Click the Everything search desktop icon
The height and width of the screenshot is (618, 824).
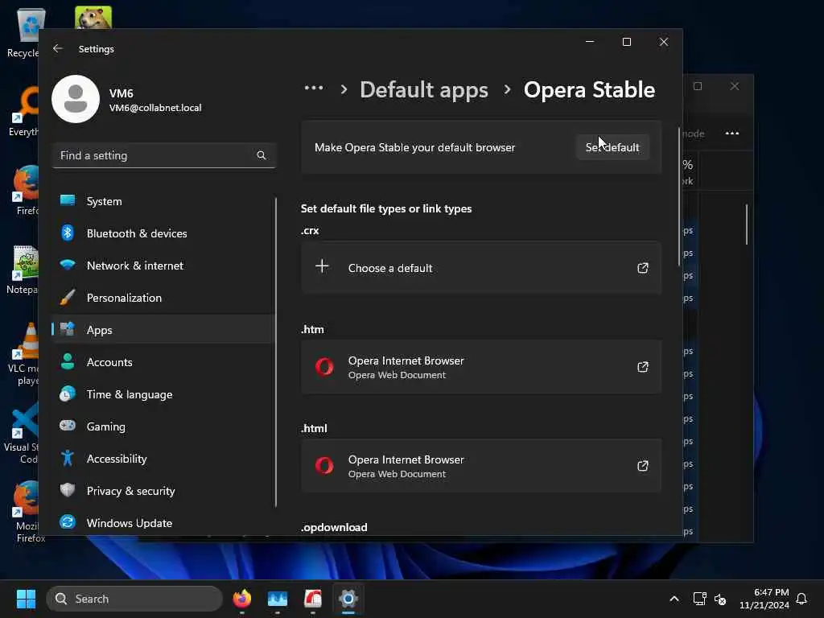tap(24, 111)
